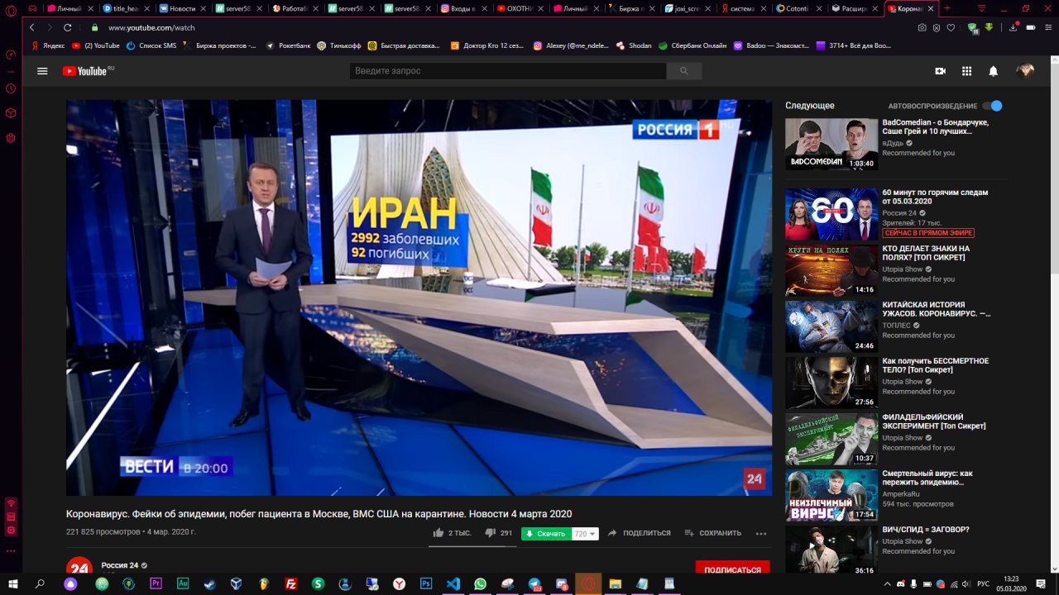
Task: Open the Яндекс bookmark
Action: [48, 46]
